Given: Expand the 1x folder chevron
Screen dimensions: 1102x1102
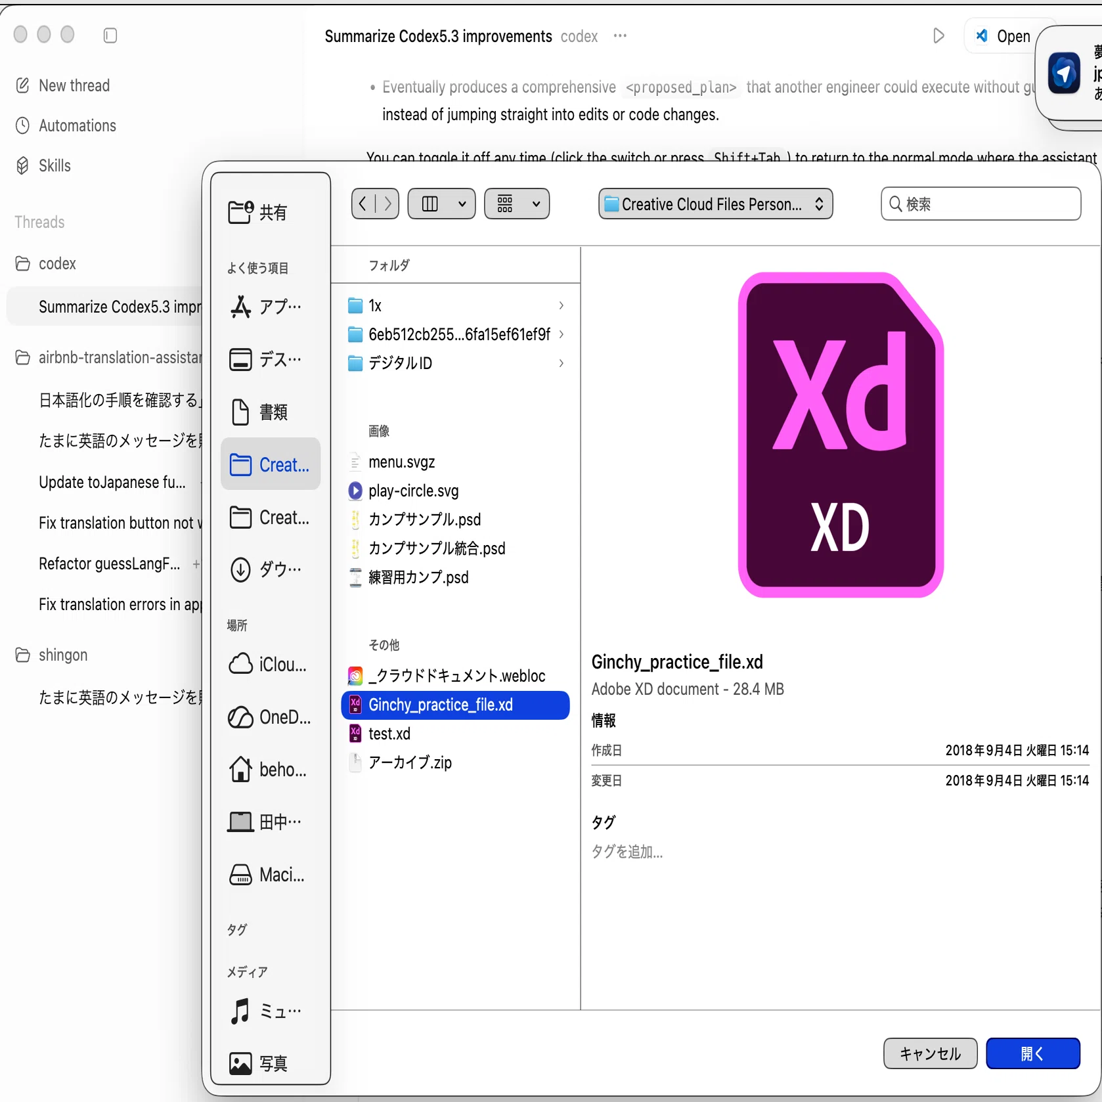Looking at the screenshot, I should 562,305.
